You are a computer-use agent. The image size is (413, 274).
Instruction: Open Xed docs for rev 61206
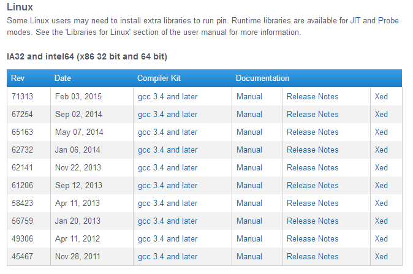[381, 186]
